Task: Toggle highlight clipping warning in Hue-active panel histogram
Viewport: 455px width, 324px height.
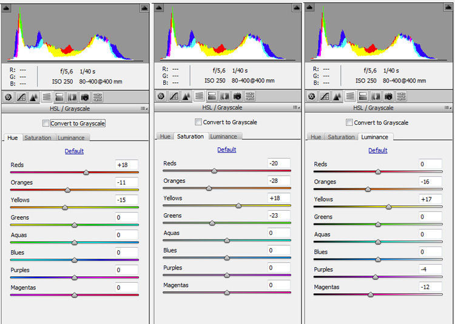Action: (144, 8)
